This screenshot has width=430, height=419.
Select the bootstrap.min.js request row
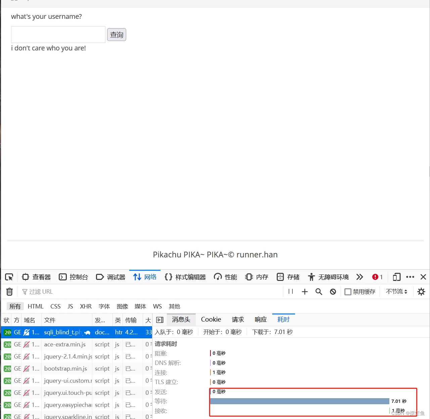point(77,369)
